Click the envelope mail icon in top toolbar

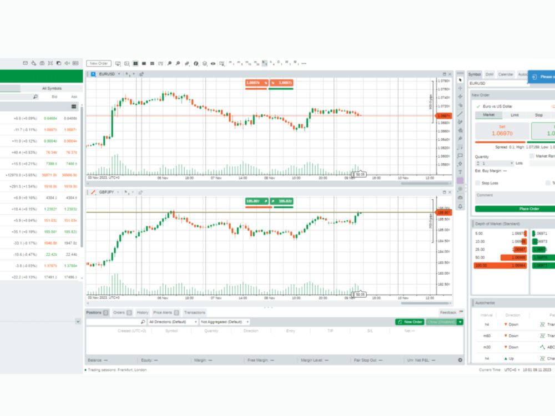coord(25,63)
